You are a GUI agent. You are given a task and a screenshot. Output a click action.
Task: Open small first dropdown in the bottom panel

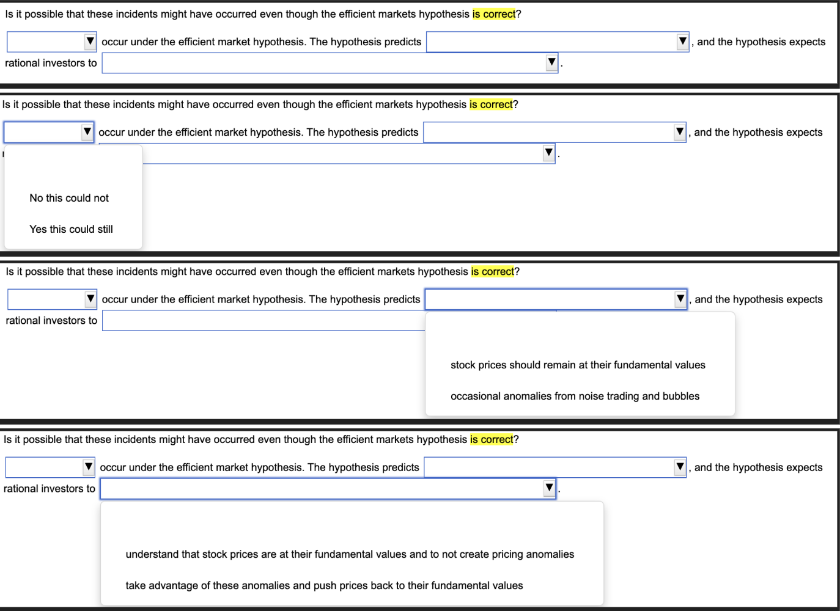click(50, 467)
